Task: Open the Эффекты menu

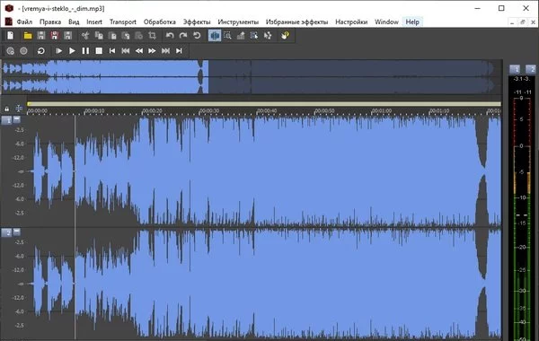Action: point(197,22)
